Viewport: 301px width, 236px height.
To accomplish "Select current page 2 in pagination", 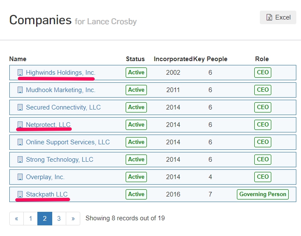I will tap(45, 219).
